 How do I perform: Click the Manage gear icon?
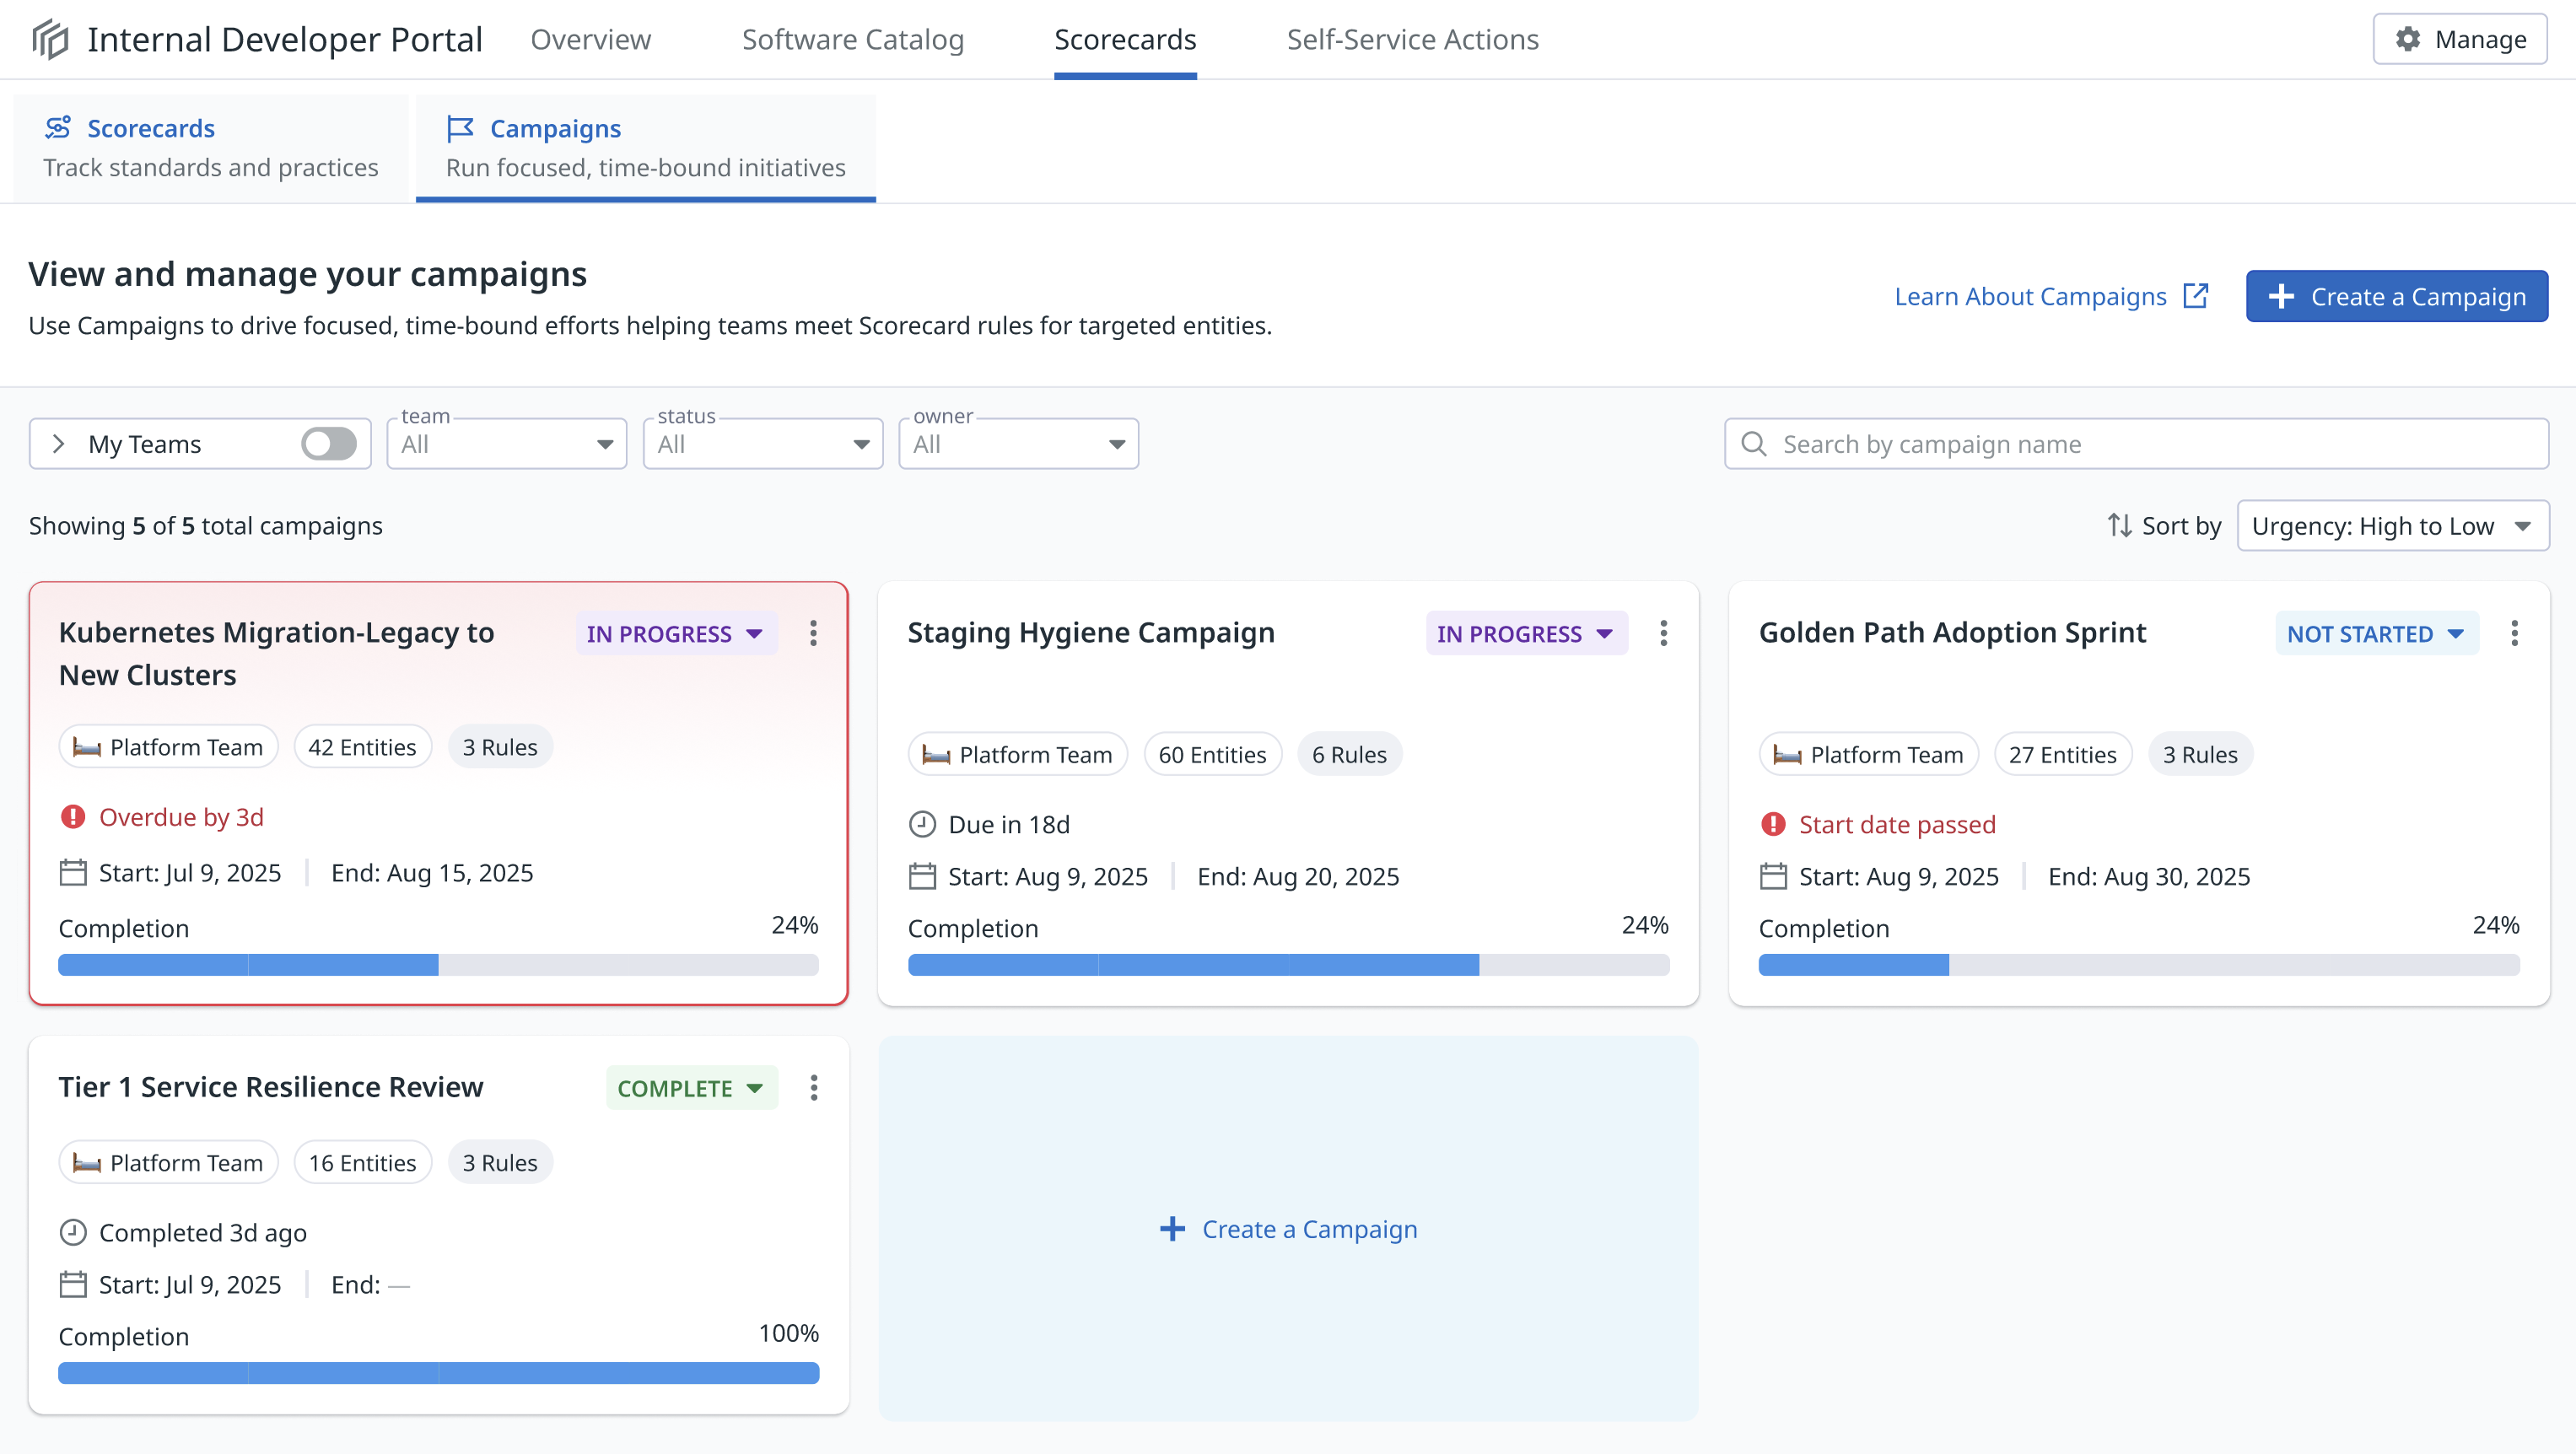(x=2408, y=39)
